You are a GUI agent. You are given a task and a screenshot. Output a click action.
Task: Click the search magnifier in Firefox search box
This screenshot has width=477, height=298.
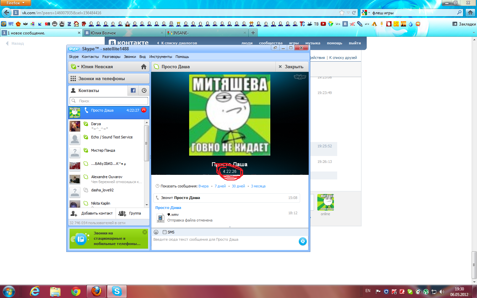pos(459,13)
